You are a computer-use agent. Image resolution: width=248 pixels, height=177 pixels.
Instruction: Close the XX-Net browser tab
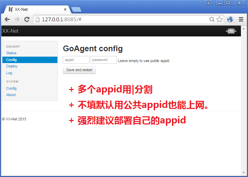[65, 9]
